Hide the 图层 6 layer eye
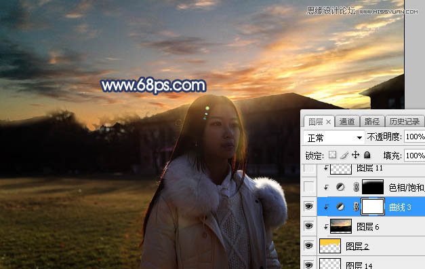The width and height of the screenshot is (425, 269). point(308,226)
